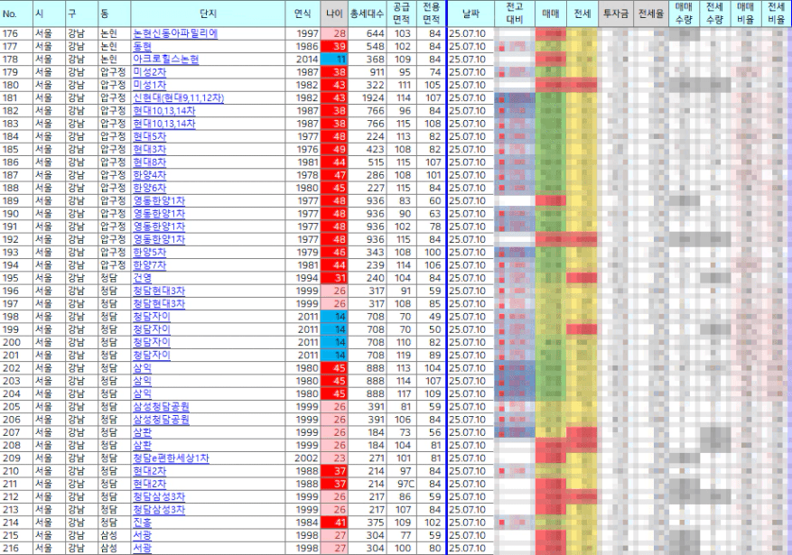Open 삼익 link in row 202

pos(142,368)
